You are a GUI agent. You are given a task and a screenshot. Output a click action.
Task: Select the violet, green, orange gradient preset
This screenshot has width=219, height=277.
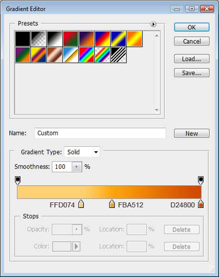coord(22,55)
